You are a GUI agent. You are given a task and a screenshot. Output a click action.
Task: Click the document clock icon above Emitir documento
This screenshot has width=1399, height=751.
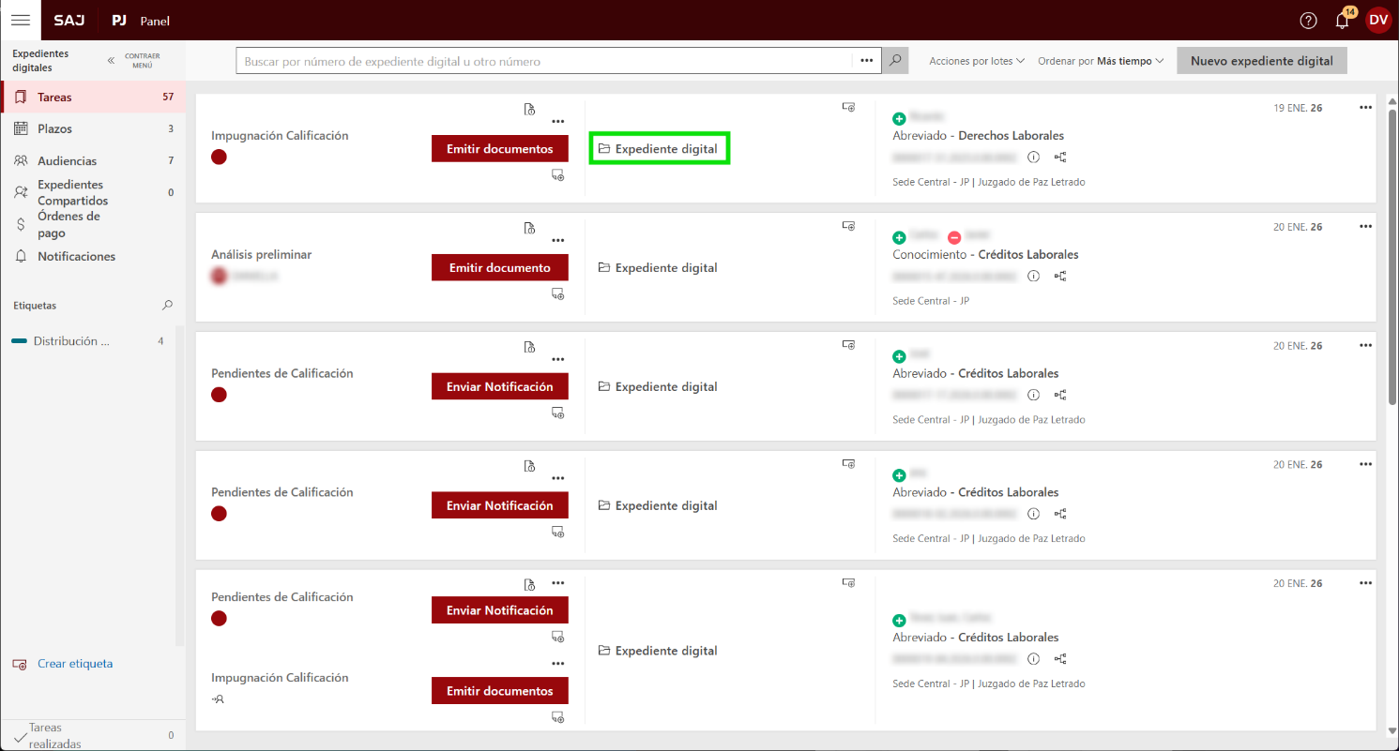pos(529,228)
